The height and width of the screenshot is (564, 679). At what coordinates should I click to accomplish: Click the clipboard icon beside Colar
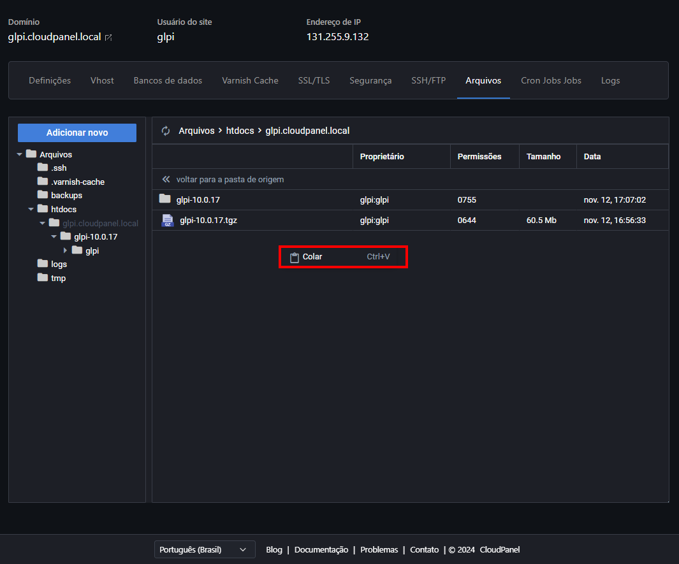(x=294, y=257)
